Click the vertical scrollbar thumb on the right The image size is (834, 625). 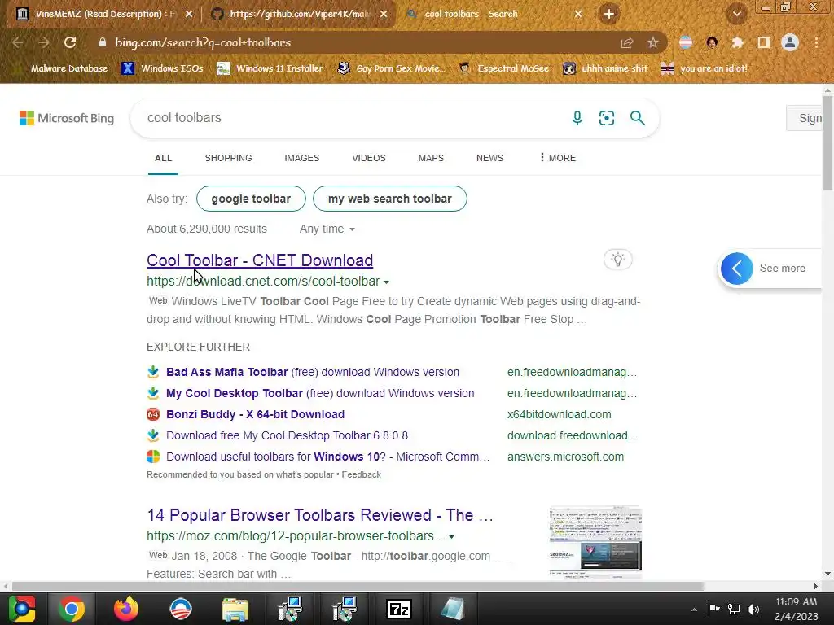coord(827,142)
